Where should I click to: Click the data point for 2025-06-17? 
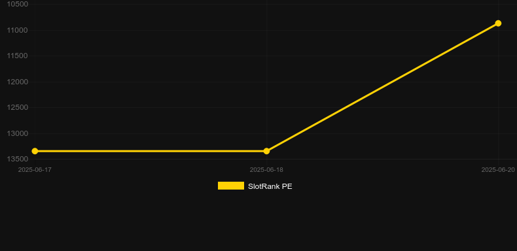point(35,151)
